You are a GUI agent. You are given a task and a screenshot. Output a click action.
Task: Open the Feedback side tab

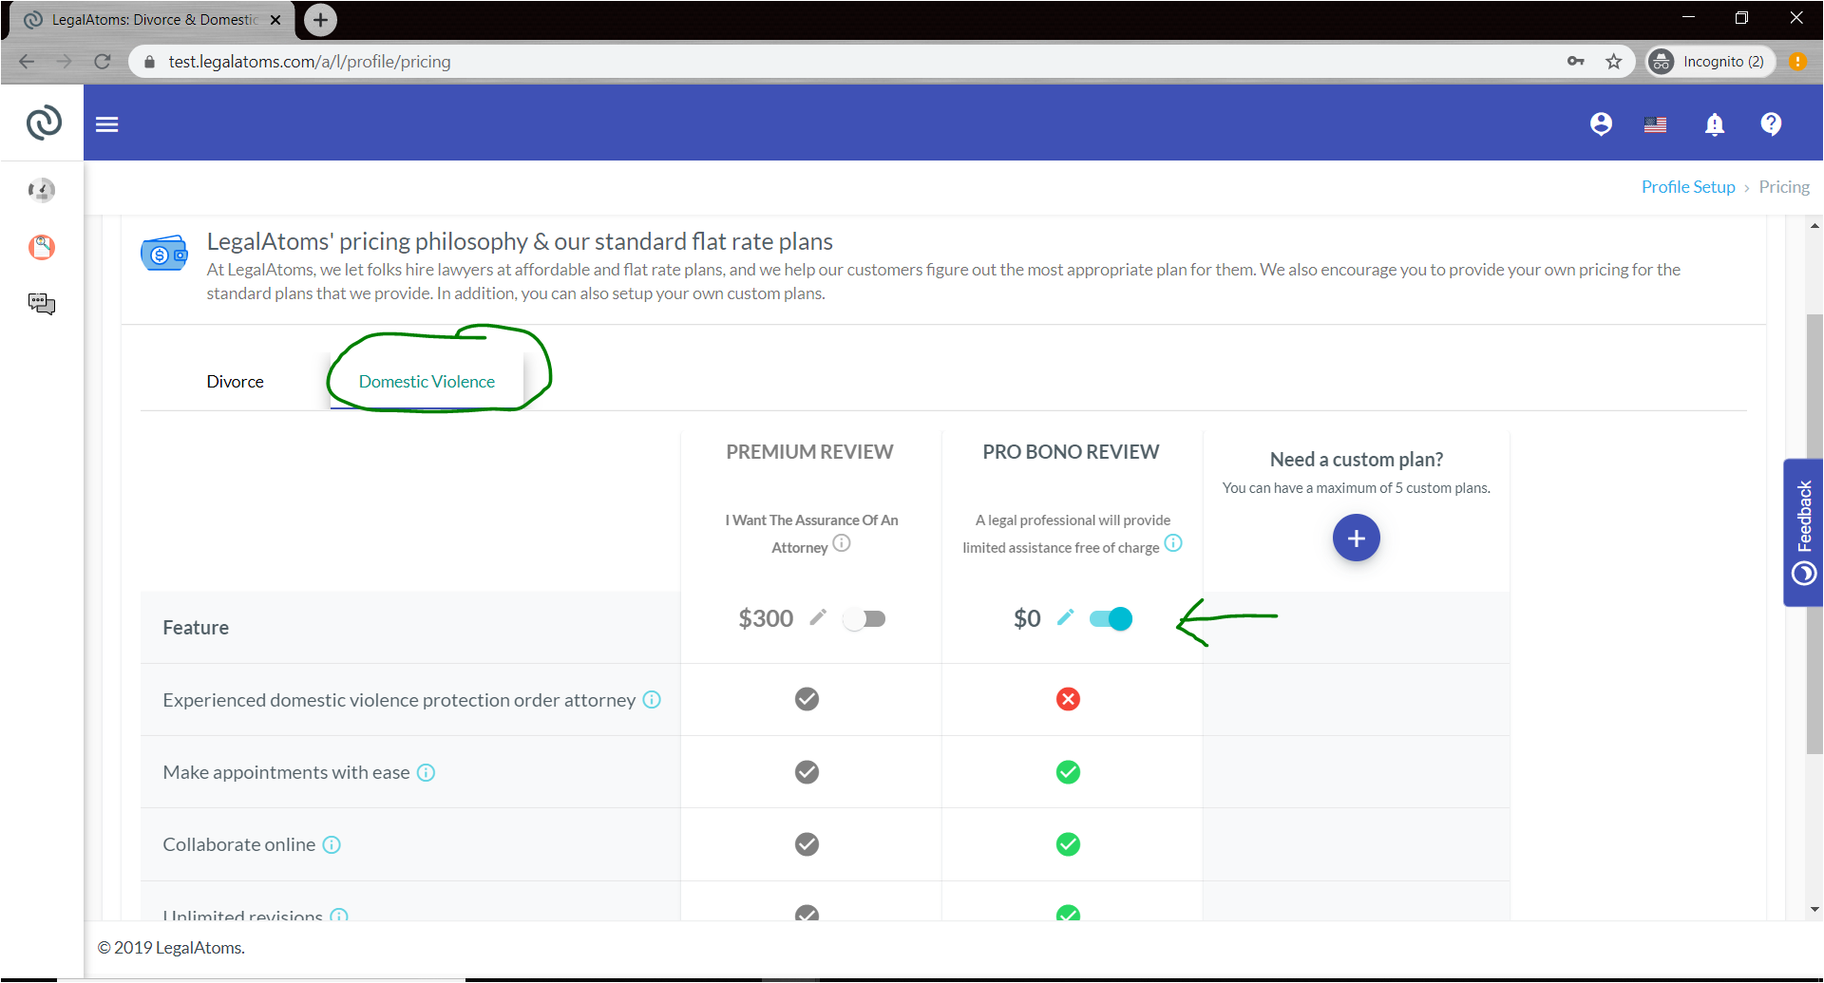tap(1803, 533)
